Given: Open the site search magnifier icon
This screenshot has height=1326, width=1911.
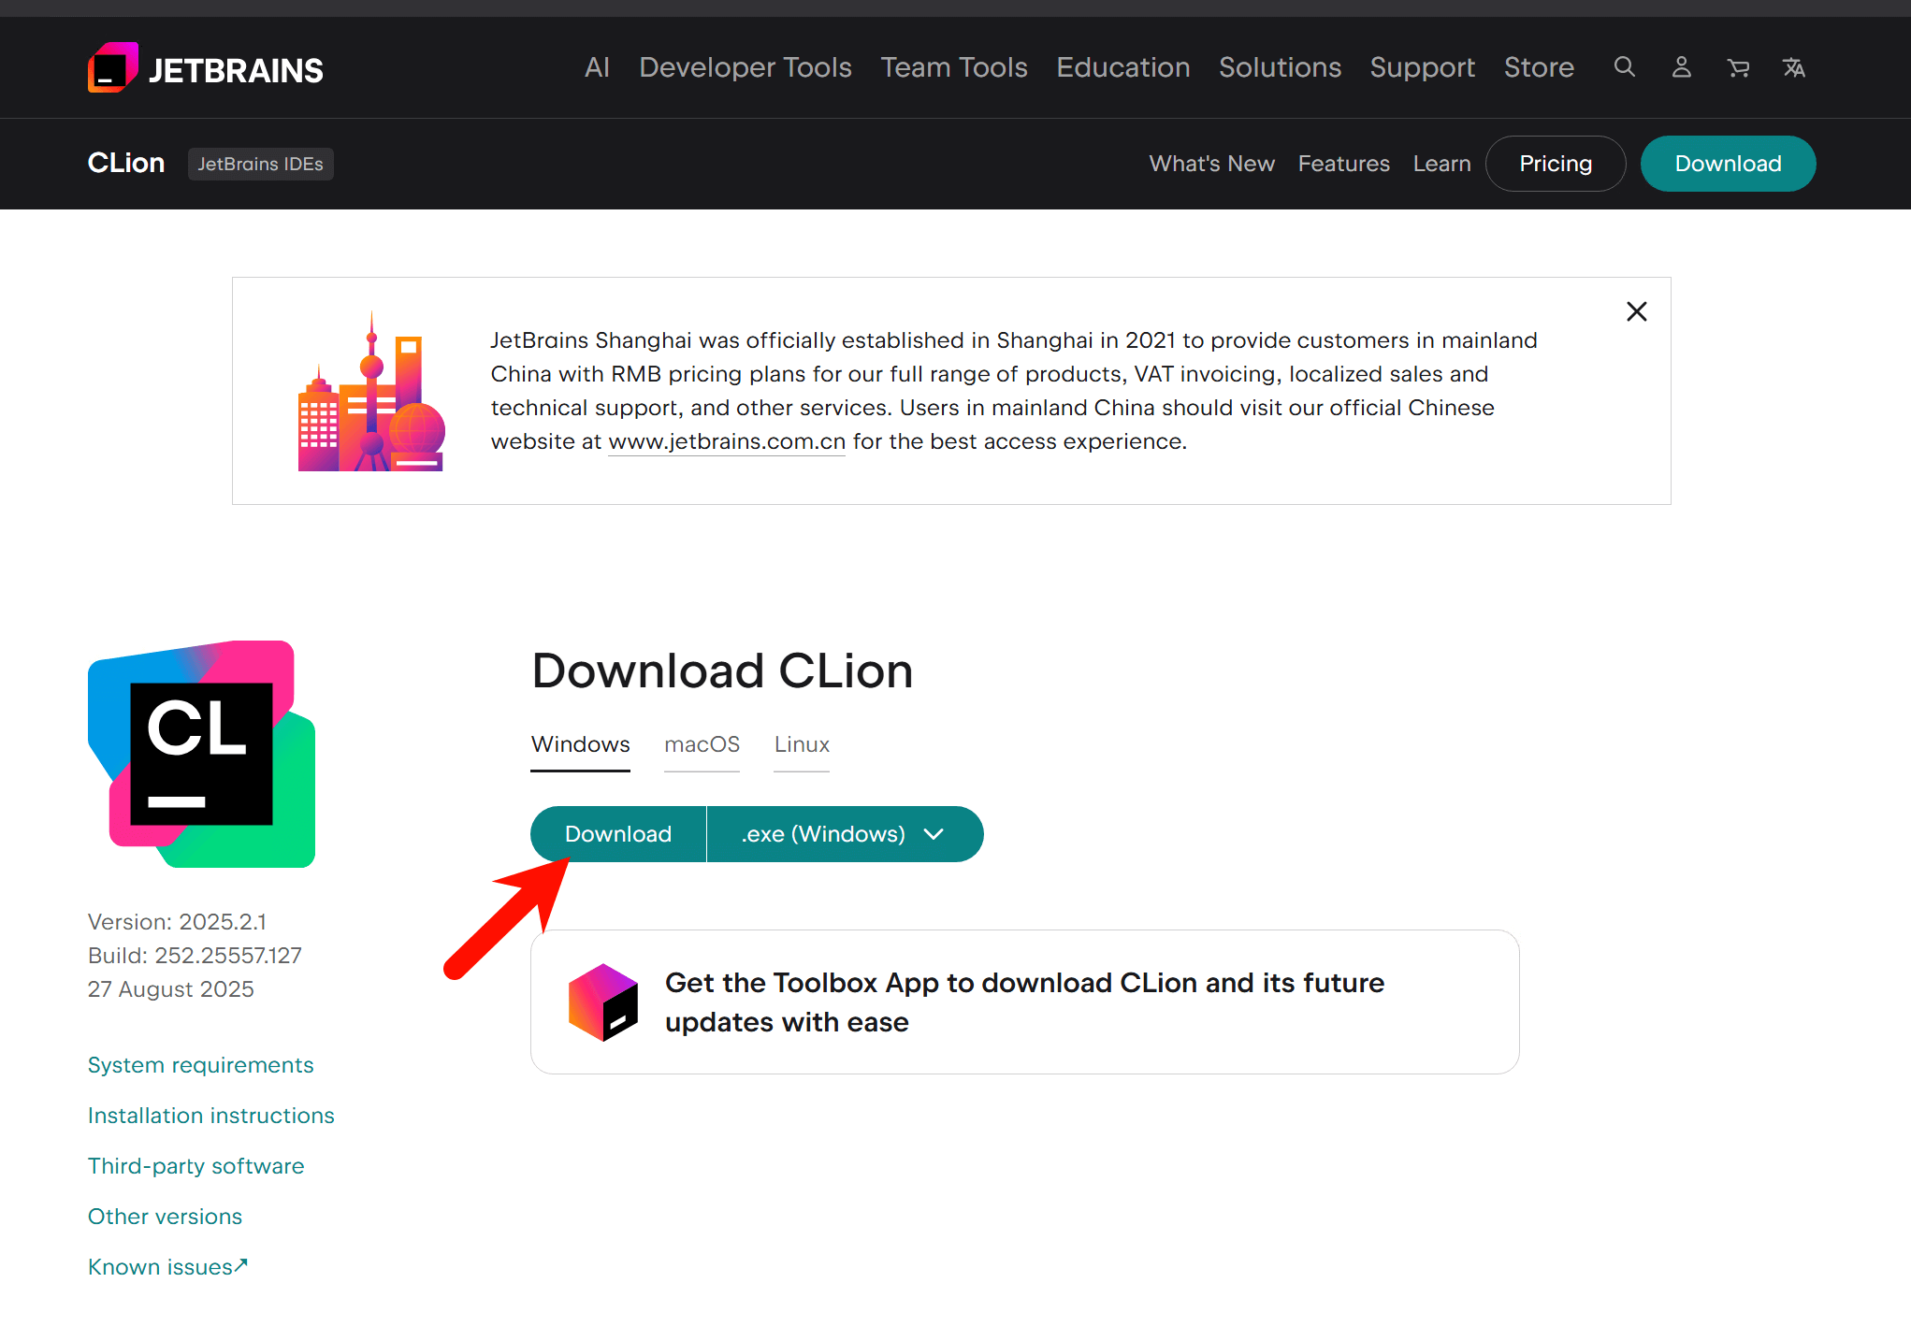Looking at the screenshot, I should pos(1625,67).
